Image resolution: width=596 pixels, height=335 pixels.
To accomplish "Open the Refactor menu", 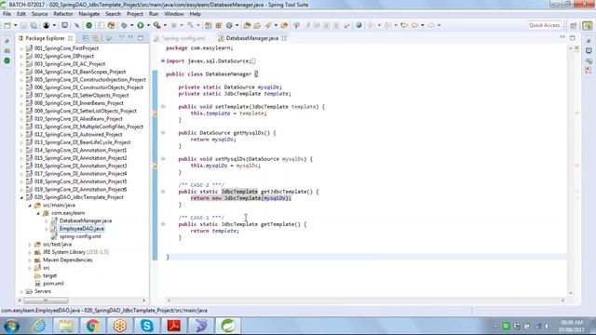I will (63, 14).
